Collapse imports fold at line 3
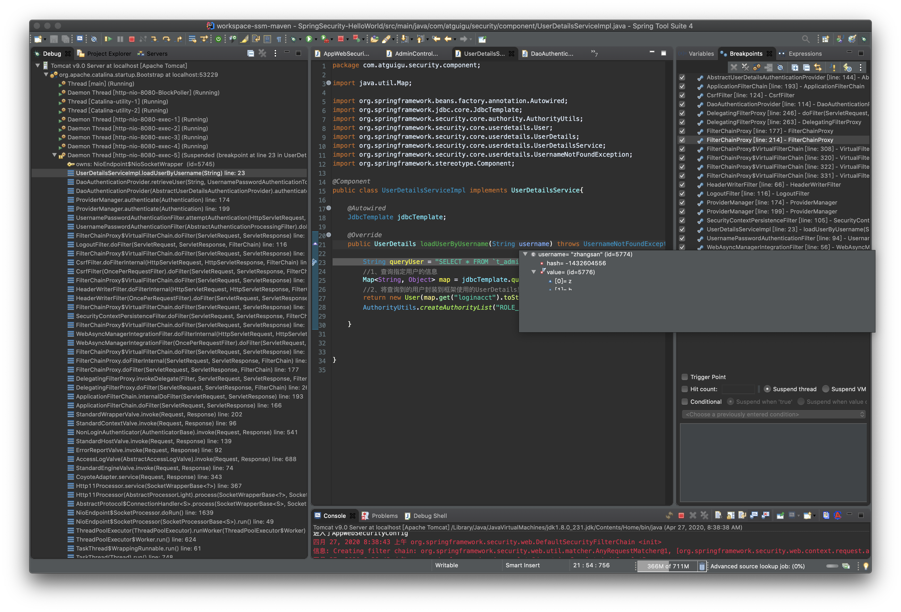The image size is (901, 612). click(329, 83)
